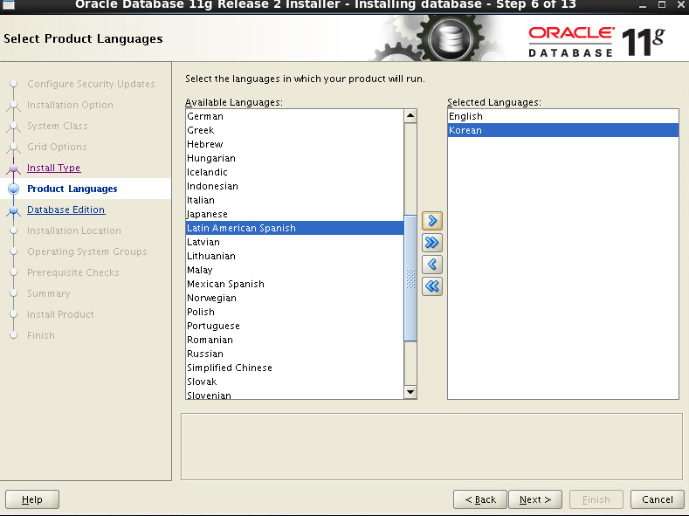Select Japanese in Available Languages

click(x=294, y=214)
